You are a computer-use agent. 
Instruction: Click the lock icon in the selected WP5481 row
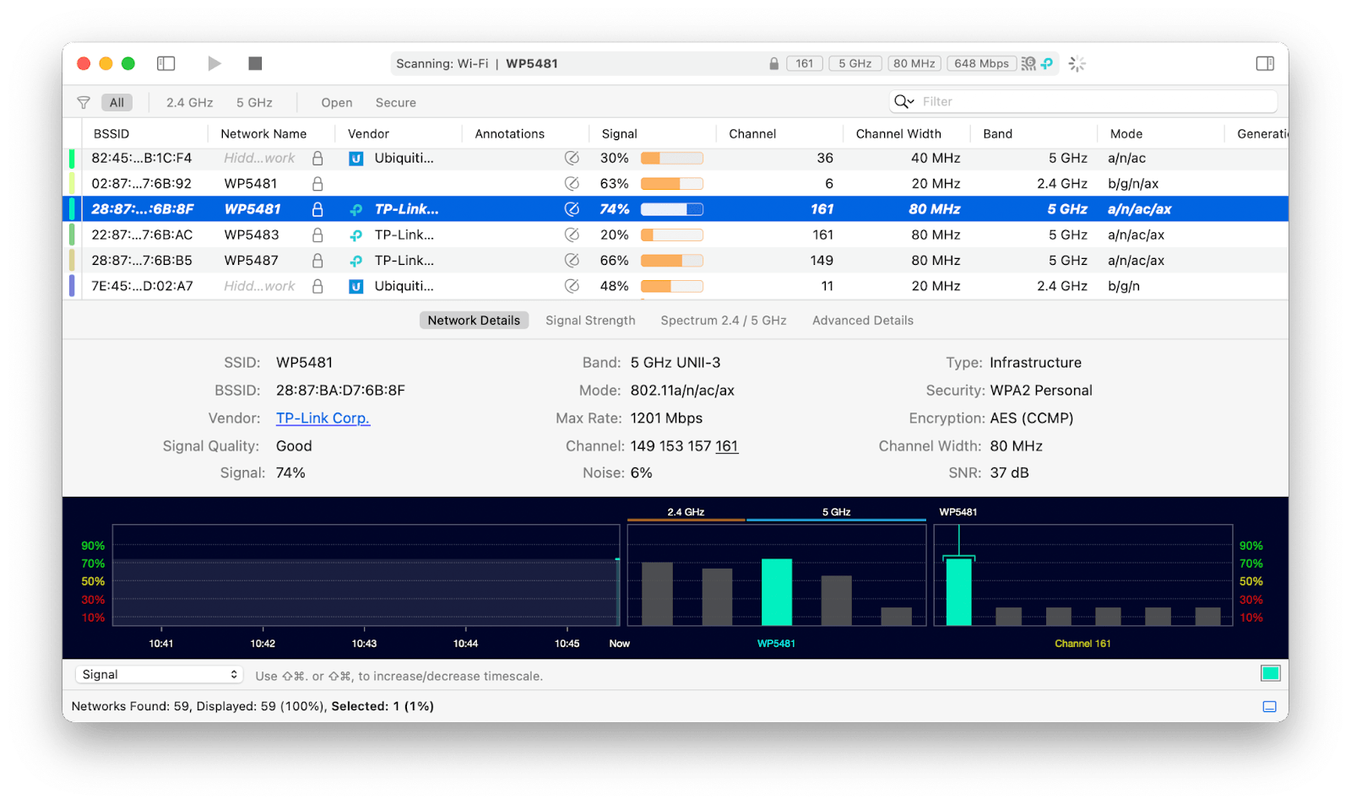coord(317,209)
